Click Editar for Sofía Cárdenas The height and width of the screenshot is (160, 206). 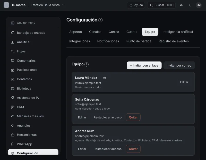click(x=82, y=117)
